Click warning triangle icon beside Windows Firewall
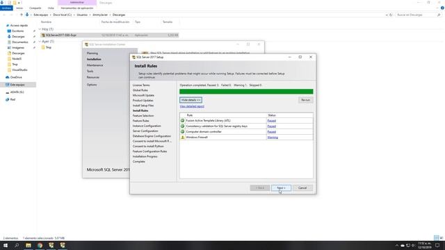 pos(182,137)
